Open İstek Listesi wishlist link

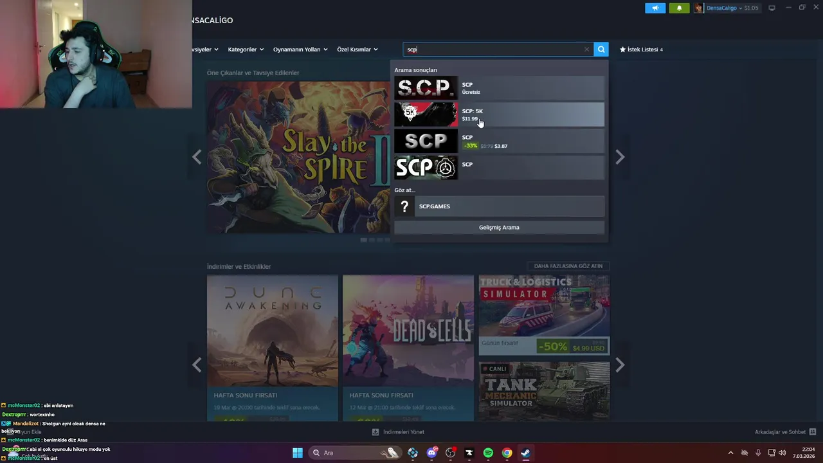641,50
